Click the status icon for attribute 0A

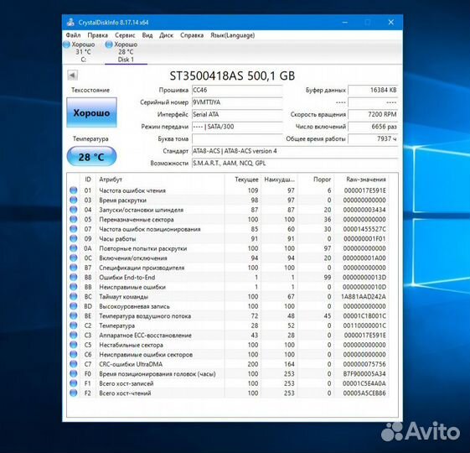(x=74, y=248)
